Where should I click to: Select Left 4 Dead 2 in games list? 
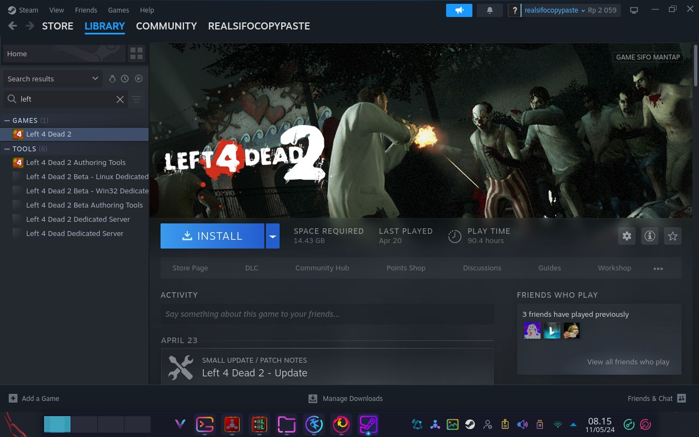pyautogui.click(x=74, y=134)
